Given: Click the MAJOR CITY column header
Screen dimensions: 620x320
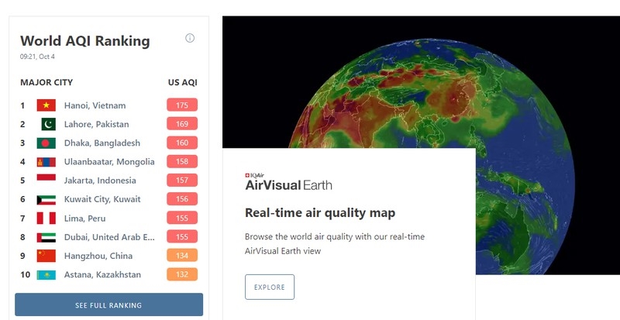Looking at the screenshot, I should coord(46,82).
